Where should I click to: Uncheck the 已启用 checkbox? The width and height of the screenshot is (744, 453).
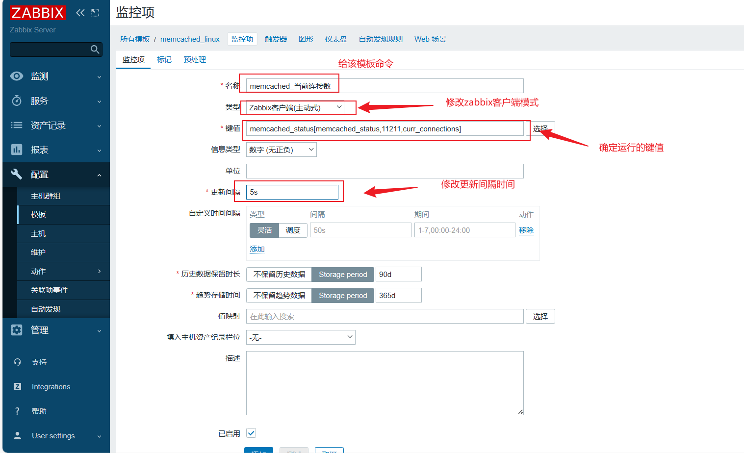coord(251,433)
